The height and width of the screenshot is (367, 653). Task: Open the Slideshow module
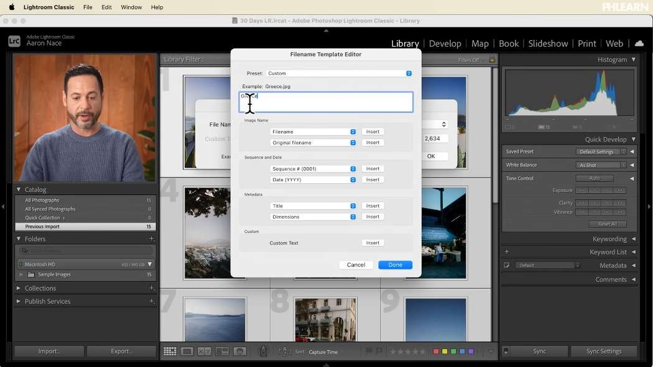tap(548, 43)
